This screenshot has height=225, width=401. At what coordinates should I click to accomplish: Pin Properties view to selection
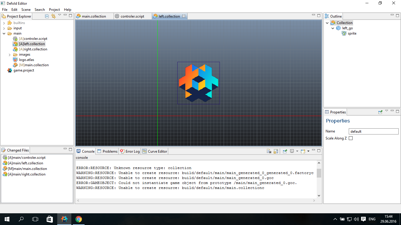point(380,112)
